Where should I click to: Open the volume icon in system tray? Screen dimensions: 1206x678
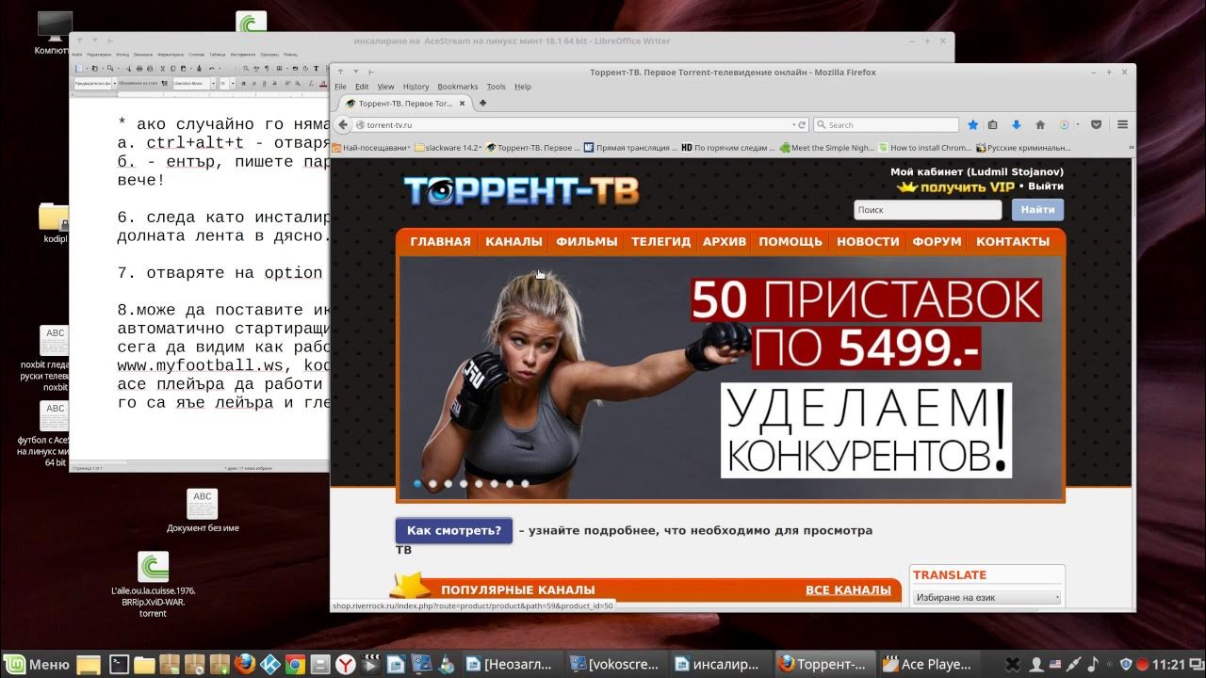(x=1093, y=664)
